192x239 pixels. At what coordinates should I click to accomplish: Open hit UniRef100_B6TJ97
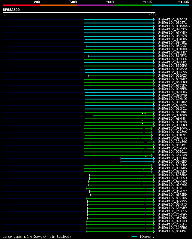tap(172, 231)
